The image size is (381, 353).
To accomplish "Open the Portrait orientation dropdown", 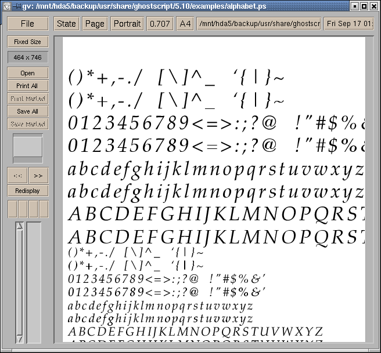I will pyautogui.click(x=127, y=24).
